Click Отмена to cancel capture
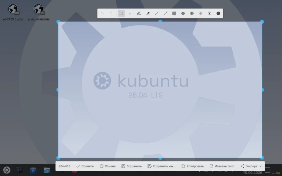The height and width of the screenshot is (176, 282). (x=108, y=166)
